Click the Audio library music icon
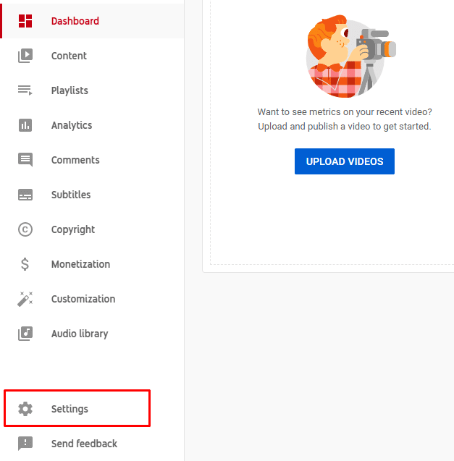This screenshot has width=454, height=461. pyautogui.click(x=25, y=334)
